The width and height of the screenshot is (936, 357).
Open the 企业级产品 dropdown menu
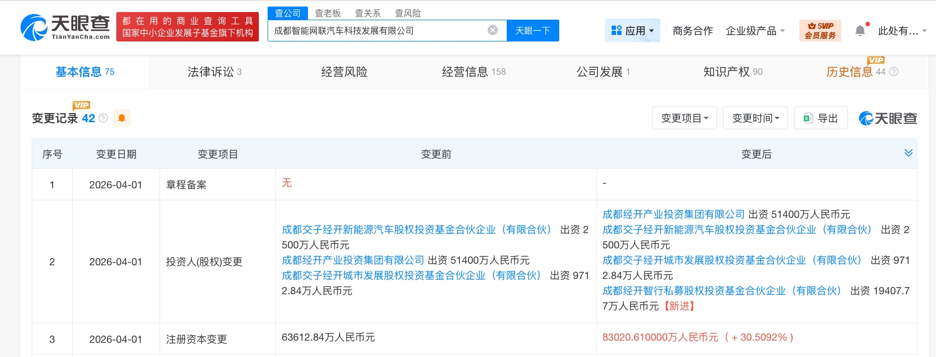[755, 31]
